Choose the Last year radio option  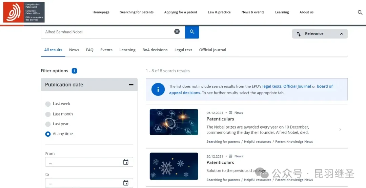(48, 124)
